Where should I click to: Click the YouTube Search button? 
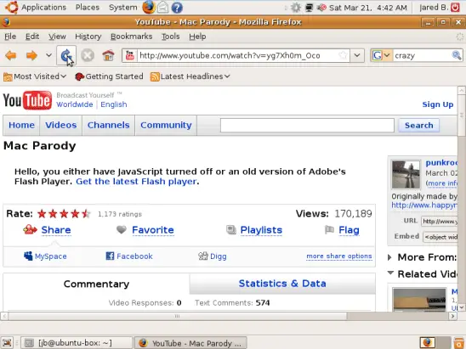tap(418, 125)
